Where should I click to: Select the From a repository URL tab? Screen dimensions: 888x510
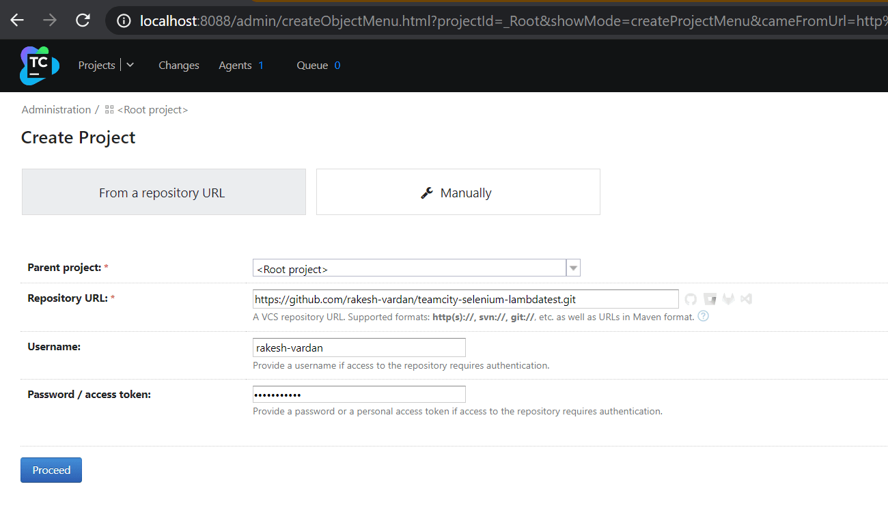tap(163, 193)
